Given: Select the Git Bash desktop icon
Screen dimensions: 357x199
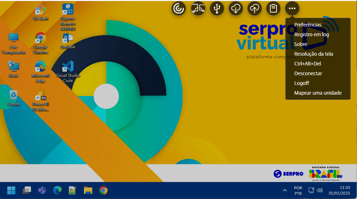Looking at the screenshot, I should 40,12.
